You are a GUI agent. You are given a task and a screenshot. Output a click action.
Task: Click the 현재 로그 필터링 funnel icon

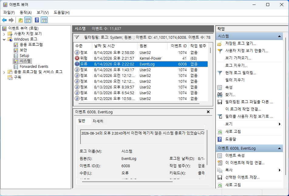click(220, 73)
